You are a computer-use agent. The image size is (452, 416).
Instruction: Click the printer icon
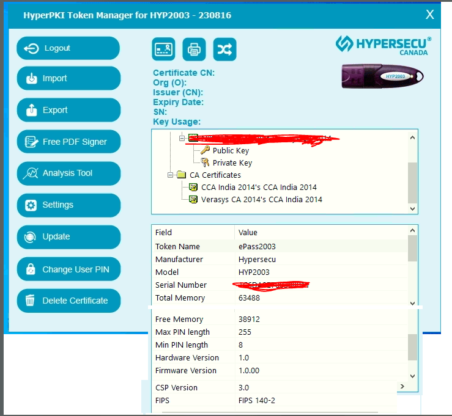pos(194,49)
